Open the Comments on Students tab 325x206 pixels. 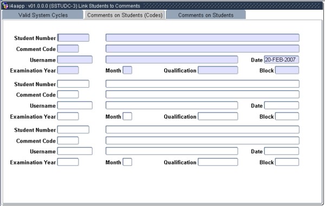click(x=206, y=15)
